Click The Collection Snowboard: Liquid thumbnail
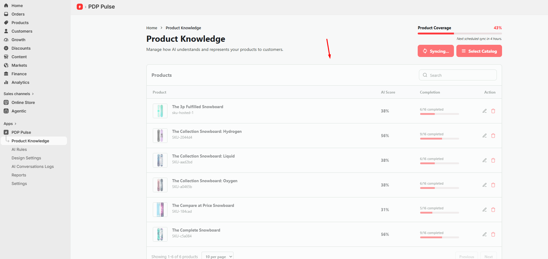This screenshot has height=259, width=548. (160, 160)
